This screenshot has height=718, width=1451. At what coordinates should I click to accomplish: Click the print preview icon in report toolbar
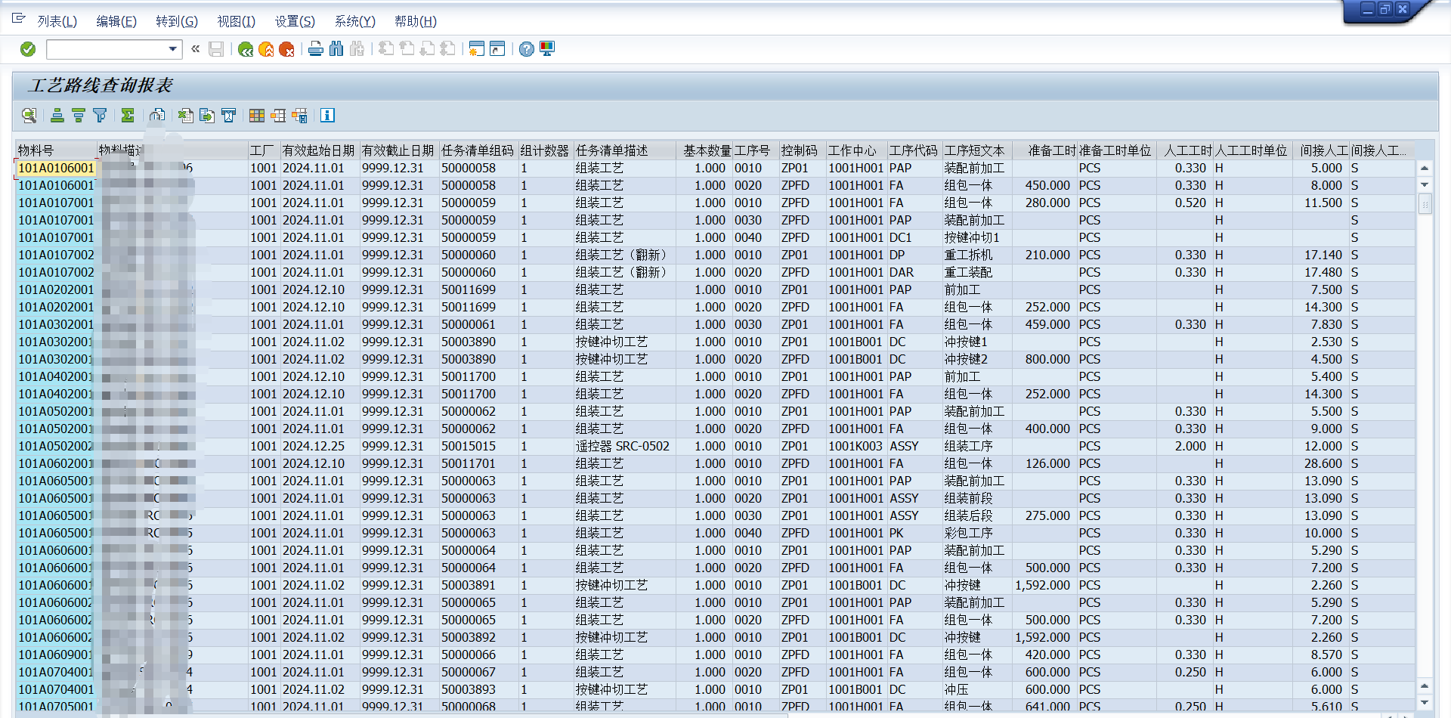click(x=157, y=115)
